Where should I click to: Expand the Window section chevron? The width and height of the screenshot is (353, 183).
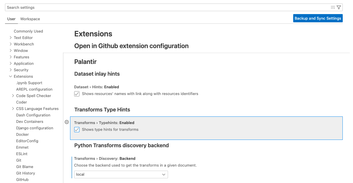click(11, 50)
